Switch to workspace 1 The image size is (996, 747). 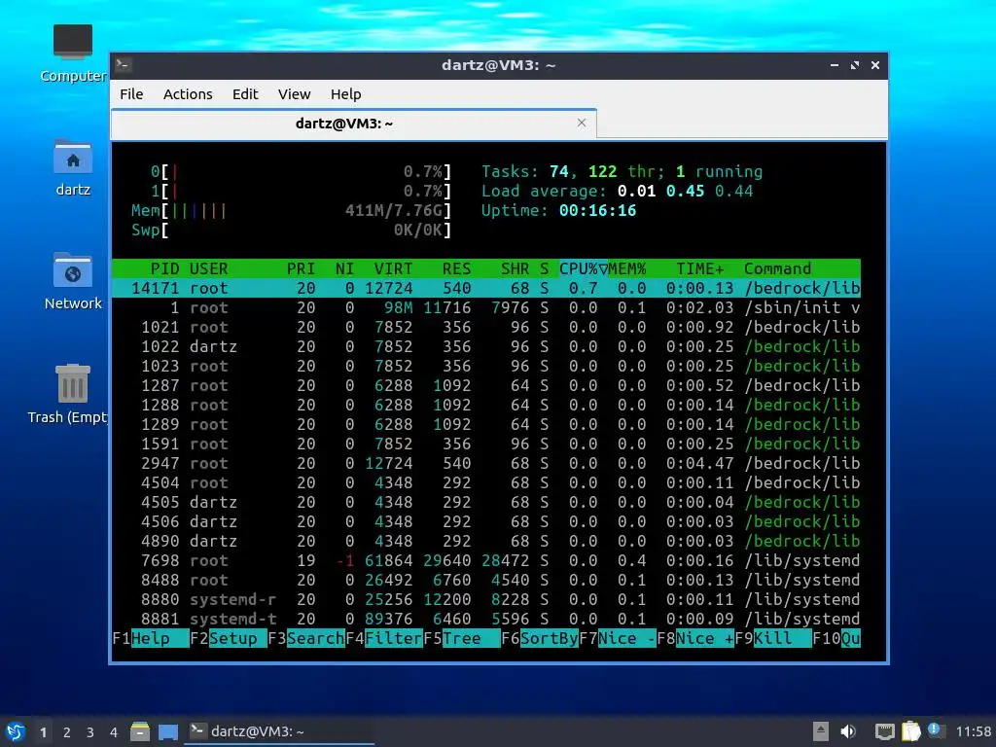tap(43, 732)
